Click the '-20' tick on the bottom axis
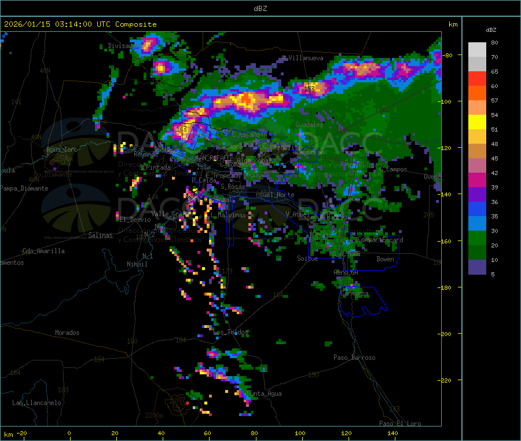Viewport: 521px width, 441px height. click(x=21, y=433)
